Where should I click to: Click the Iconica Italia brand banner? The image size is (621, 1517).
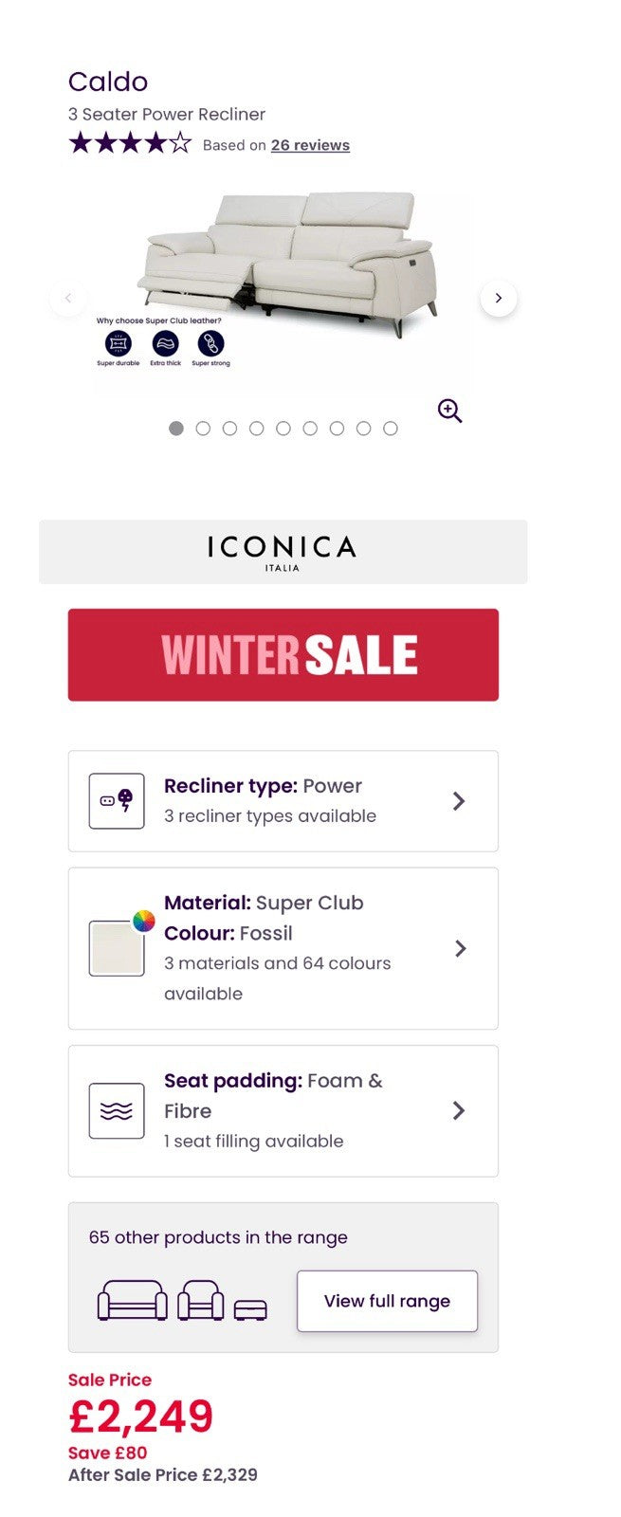point(283,552)
